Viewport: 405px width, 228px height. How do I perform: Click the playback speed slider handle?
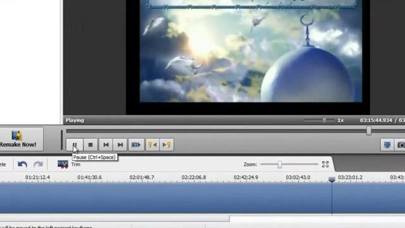pos(324,120)
